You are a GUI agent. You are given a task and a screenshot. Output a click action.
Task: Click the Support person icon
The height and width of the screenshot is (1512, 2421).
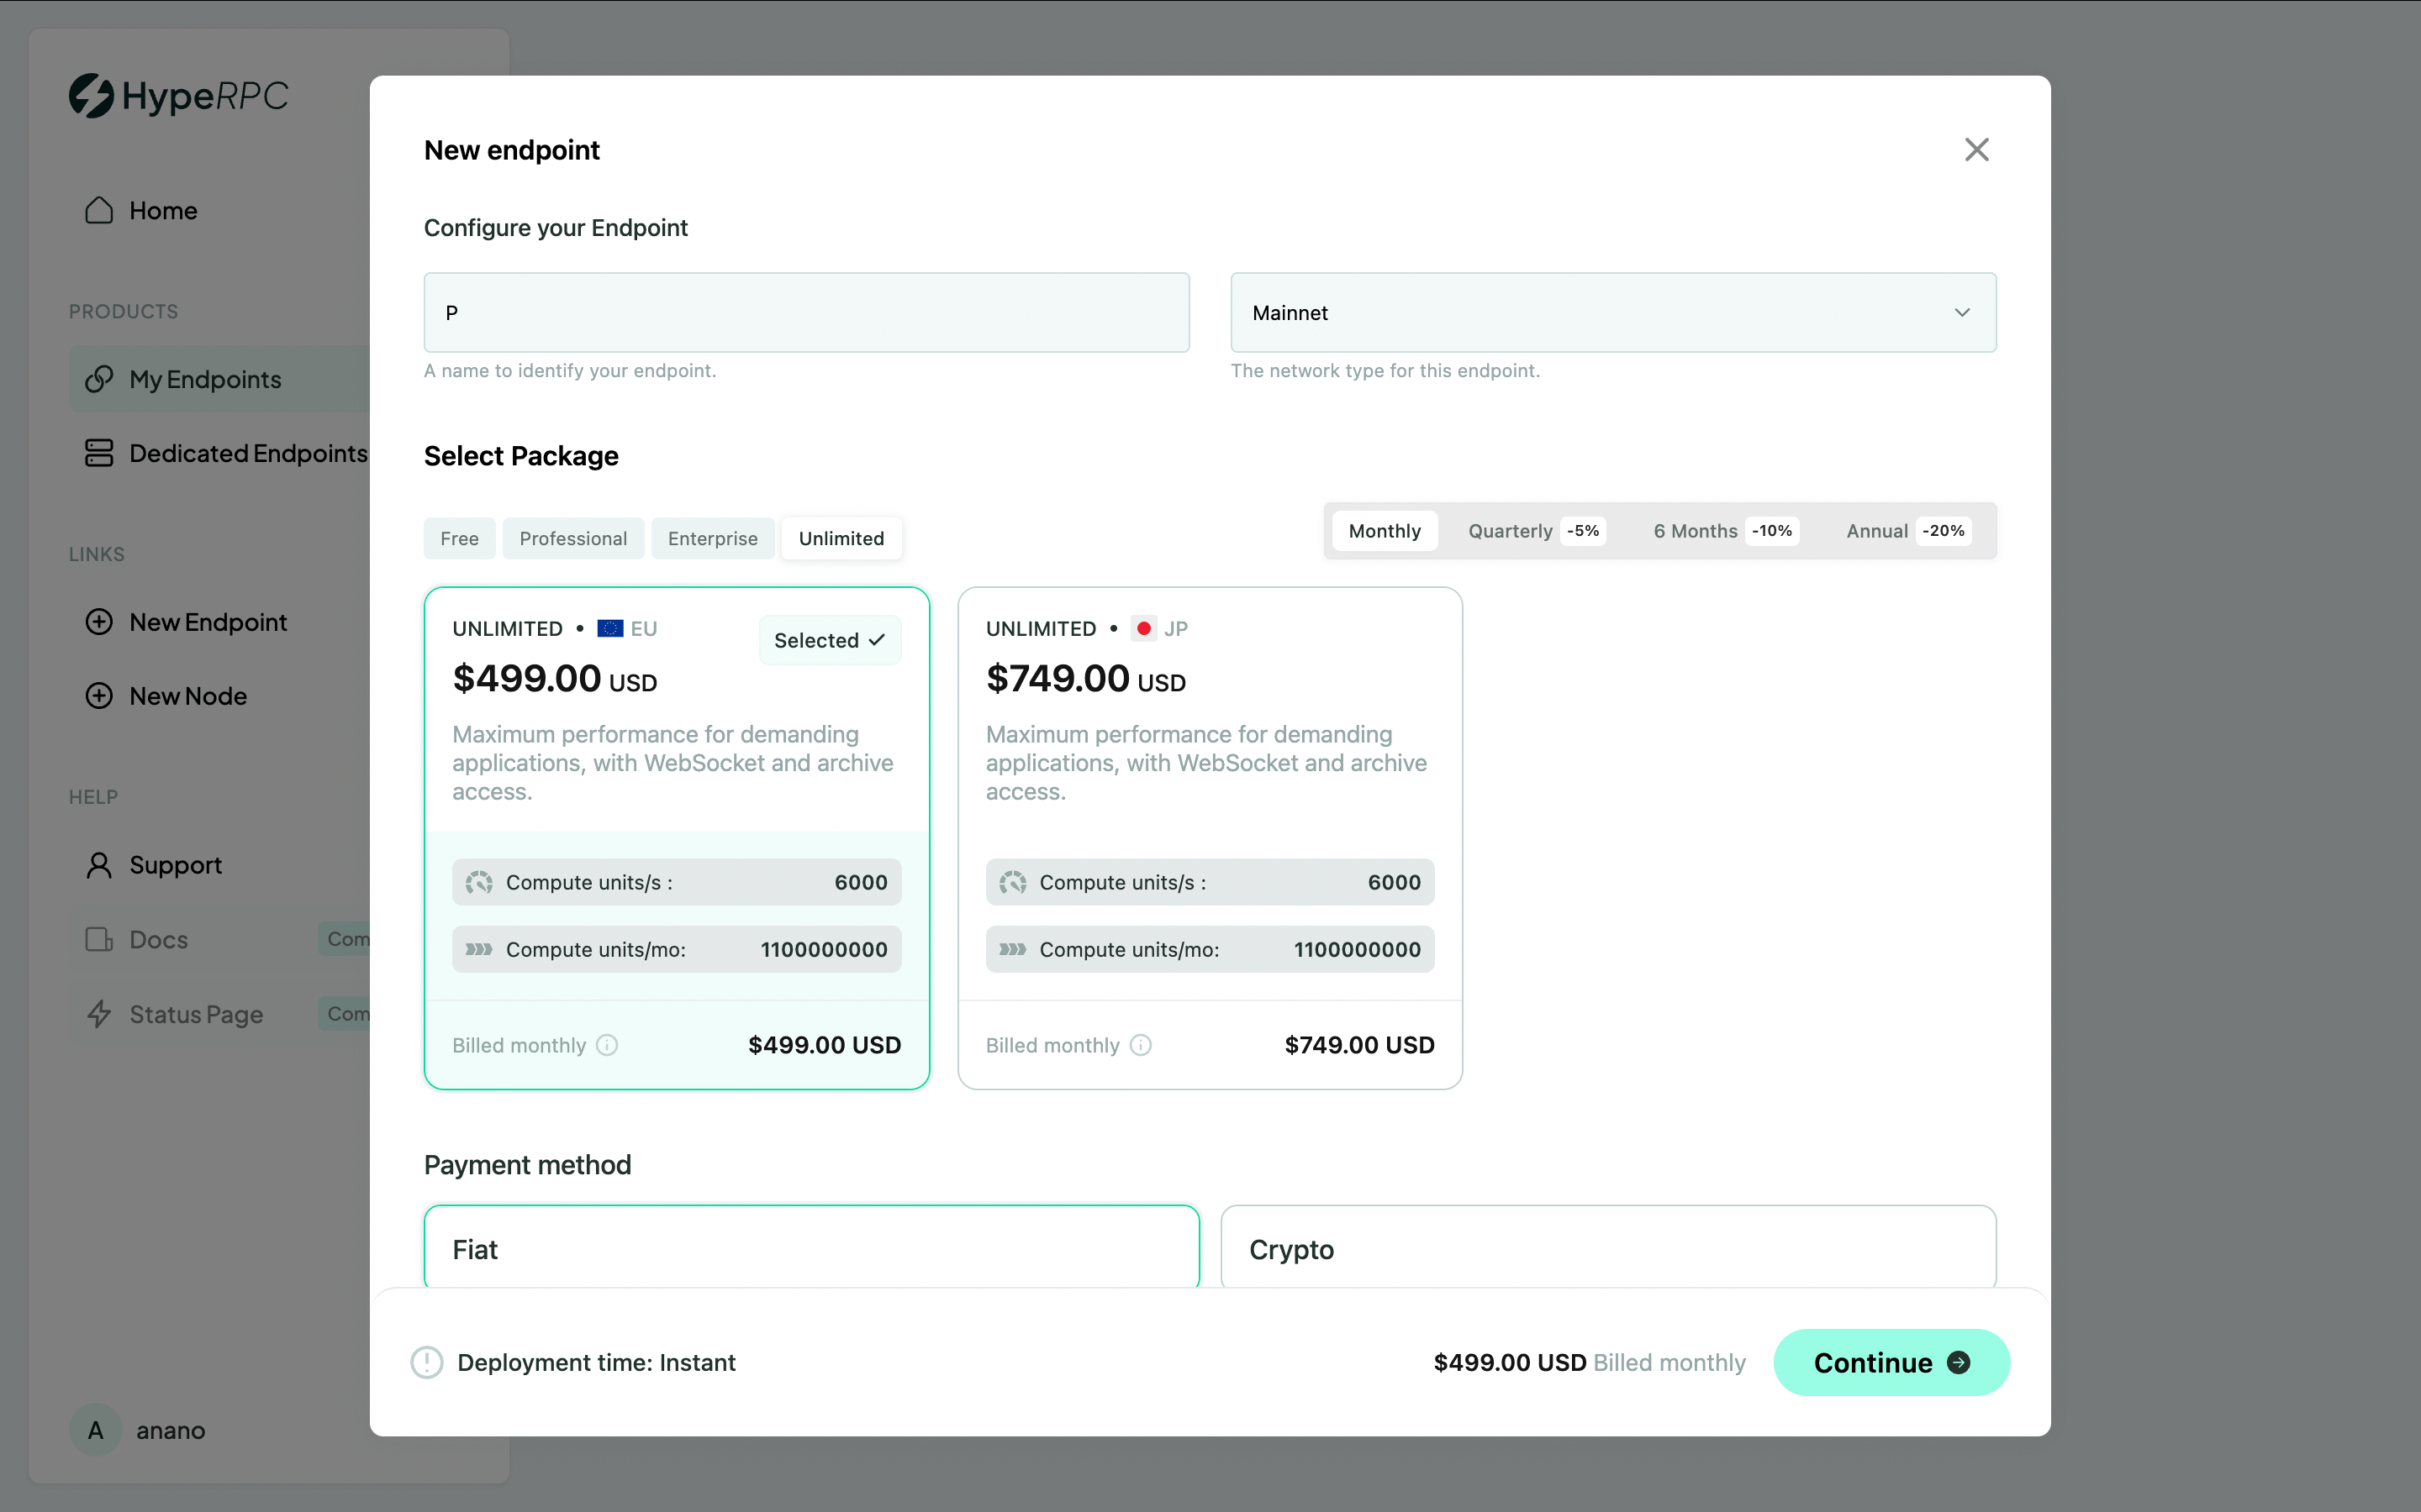(99, 865)
